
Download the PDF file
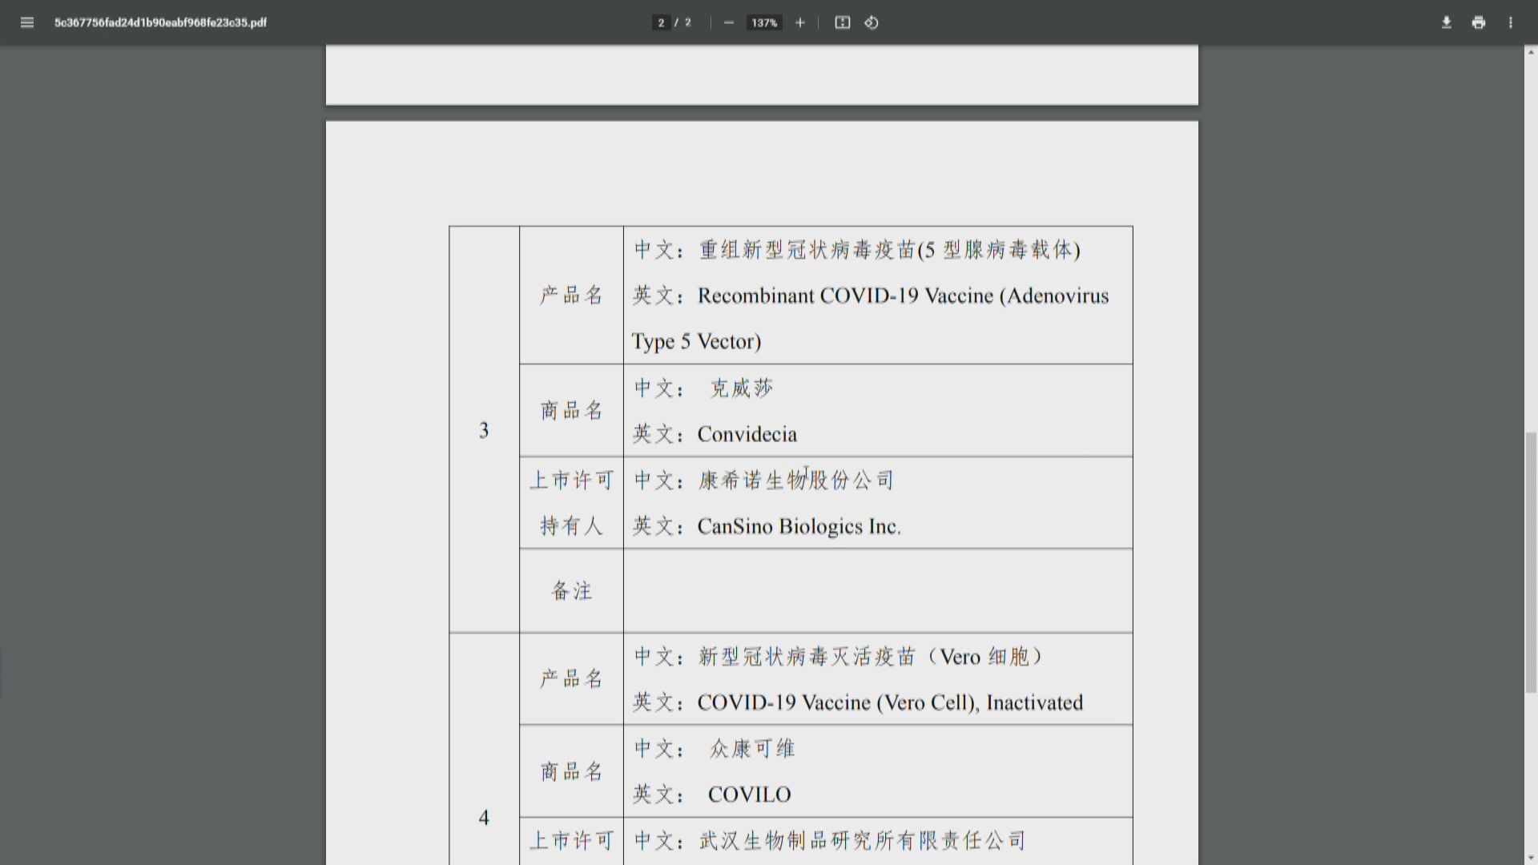1447,22
